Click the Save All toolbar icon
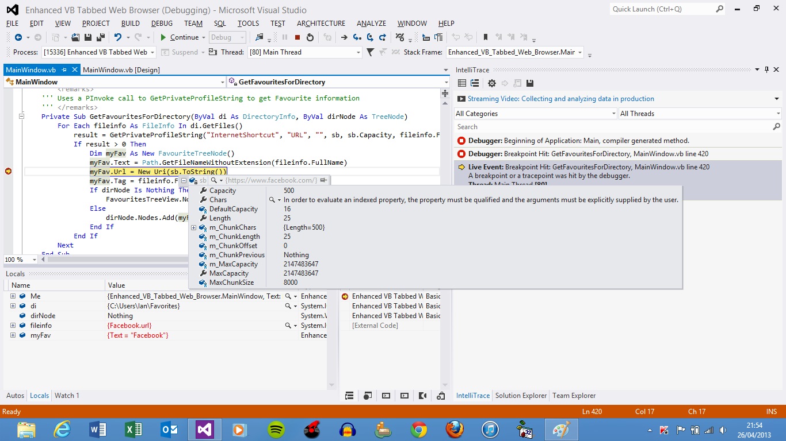 click(100, 37)
